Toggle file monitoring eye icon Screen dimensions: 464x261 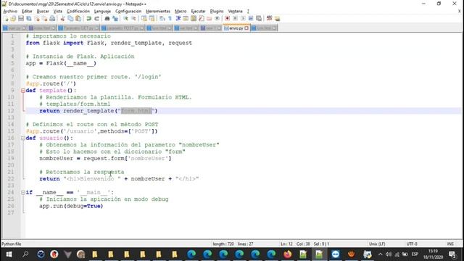(x=217, y=19)
